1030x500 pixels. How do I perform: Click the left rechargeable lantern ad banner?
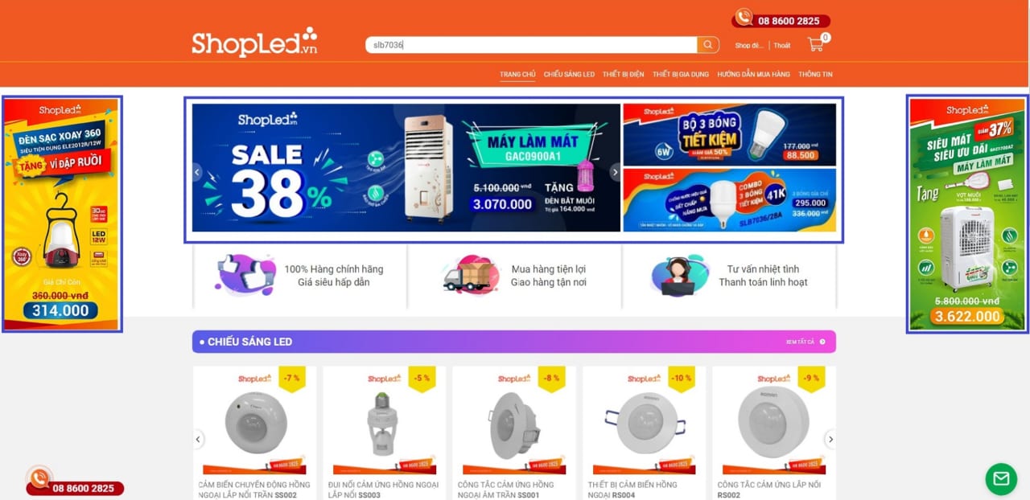(x=61, y=214)
